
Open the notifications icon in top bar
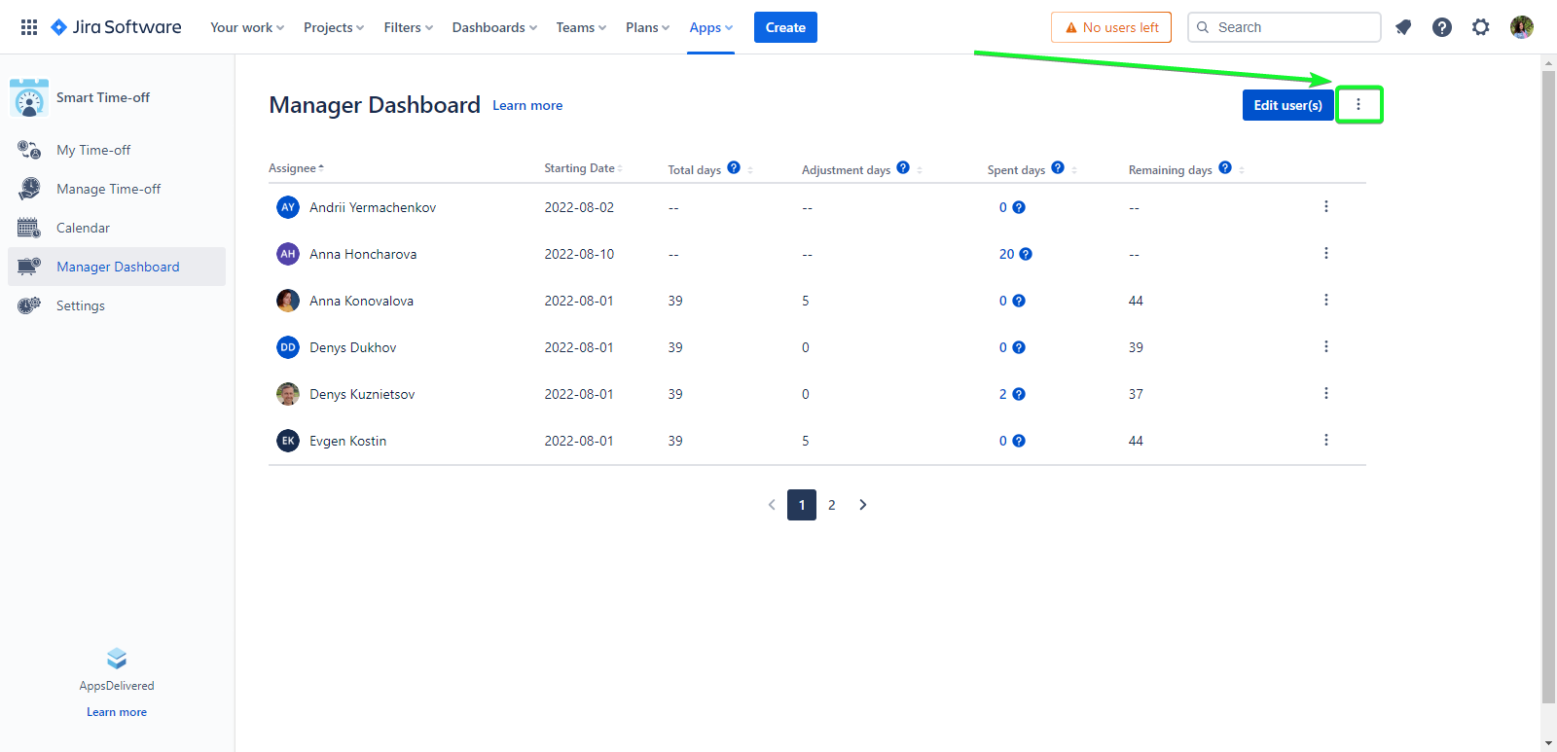pyautogui.click(x=1403, y=27)
